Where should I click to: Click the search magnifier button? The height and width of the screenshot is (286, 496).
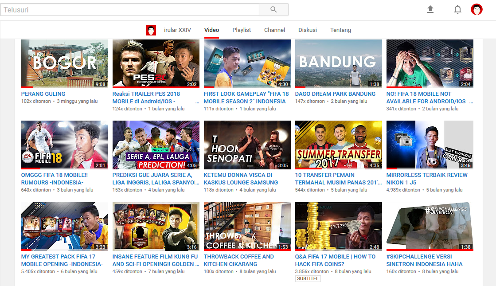[x=273, y=9]
